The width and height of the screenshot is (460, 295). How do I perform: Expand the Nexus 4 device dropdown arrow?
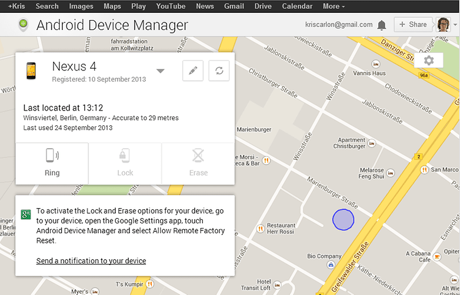pos(160,71)
